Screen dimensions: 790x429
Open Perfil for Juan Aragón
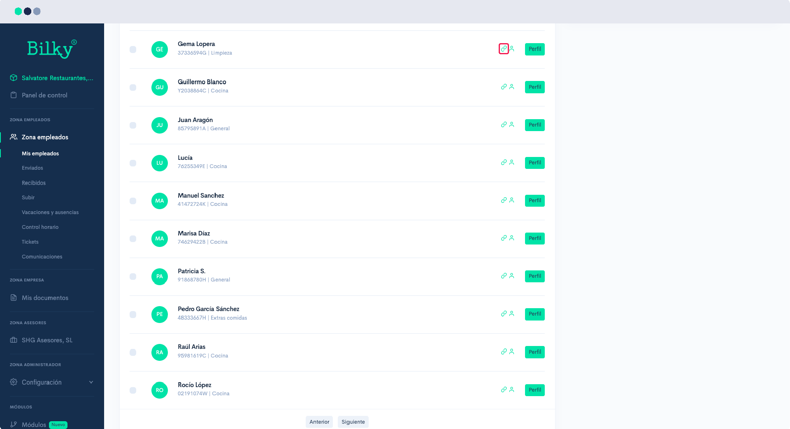534,125
